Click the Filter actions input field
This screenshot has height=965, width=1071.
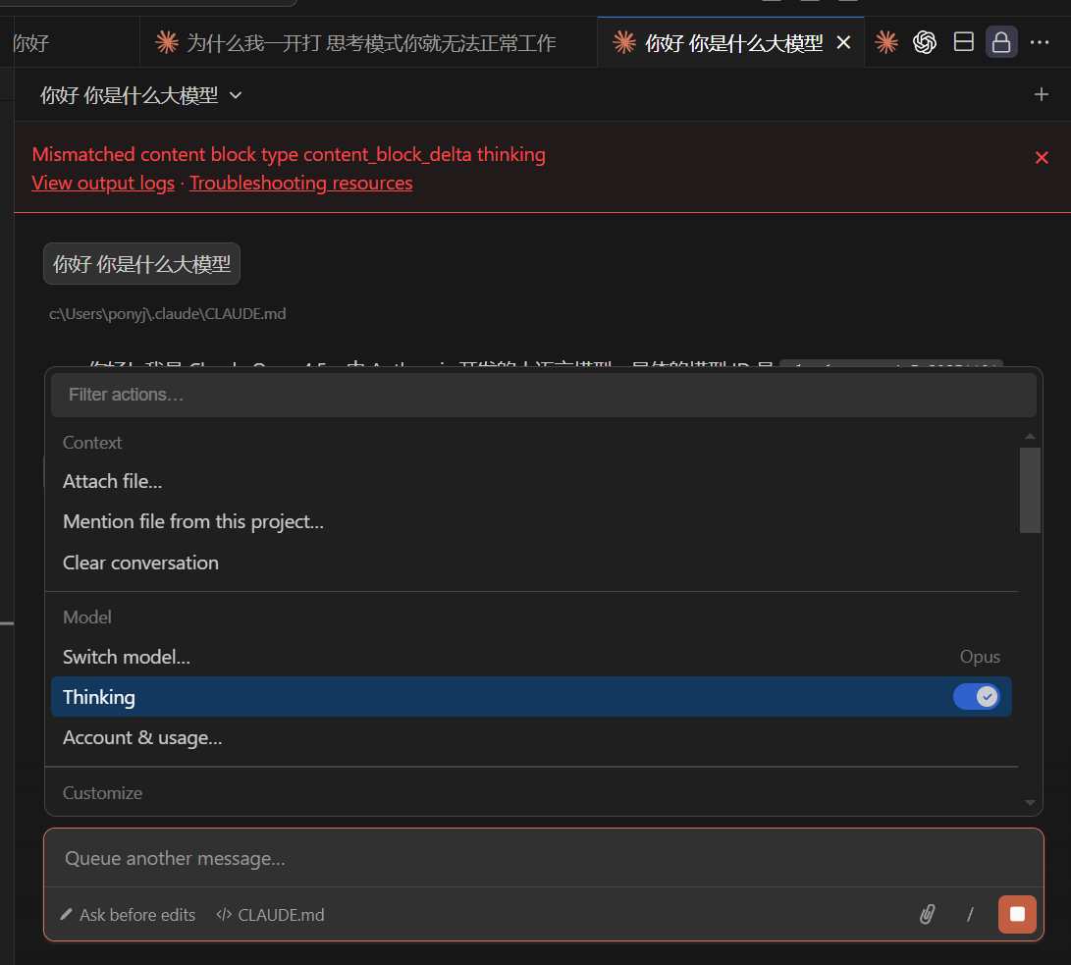tap(544, 395)
